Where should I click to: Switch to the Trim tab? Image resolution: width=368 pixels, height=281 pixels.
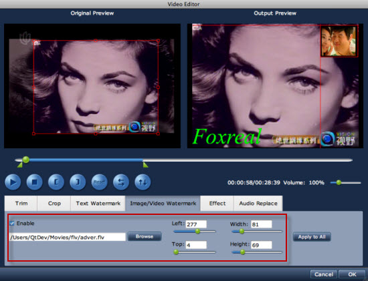(21, 204)
